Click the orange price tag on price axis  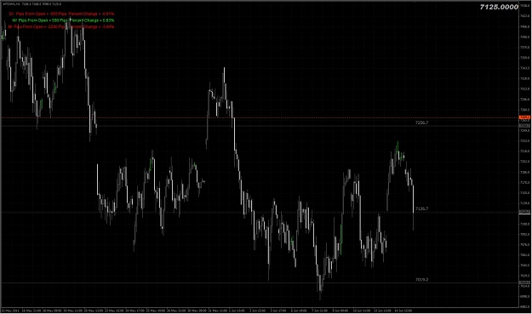click(524, 117)
